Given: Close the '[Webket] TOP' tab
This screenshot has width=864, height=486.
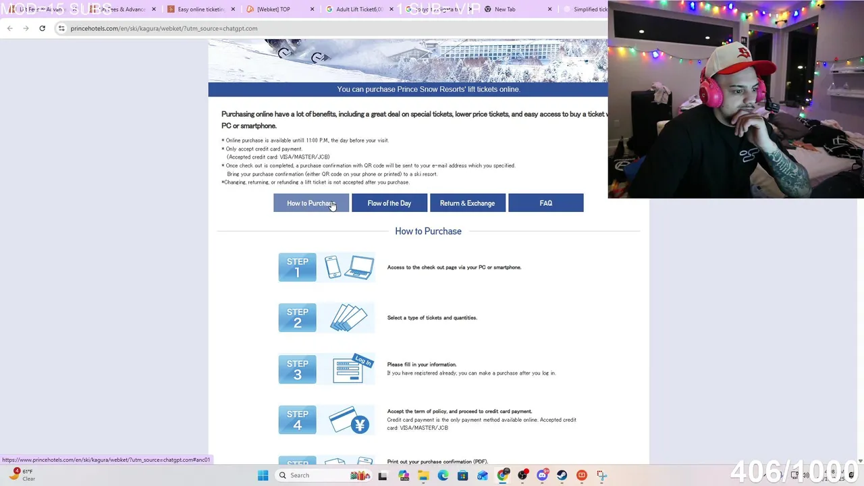Looking at the screenshot, I should click(312, 9).
